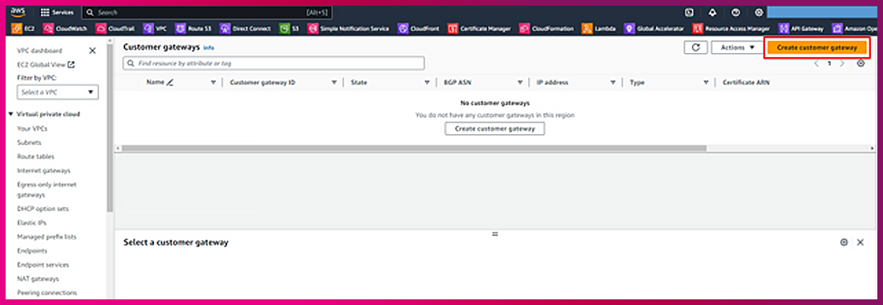
Task: Open the Select a VPC filter dropdown
Action: [x=58, y=91]
